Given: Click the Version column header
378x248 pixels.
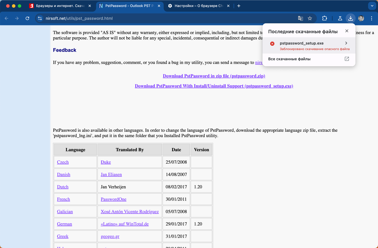Looking at the screenshot, I should click(x=202, y=150).
